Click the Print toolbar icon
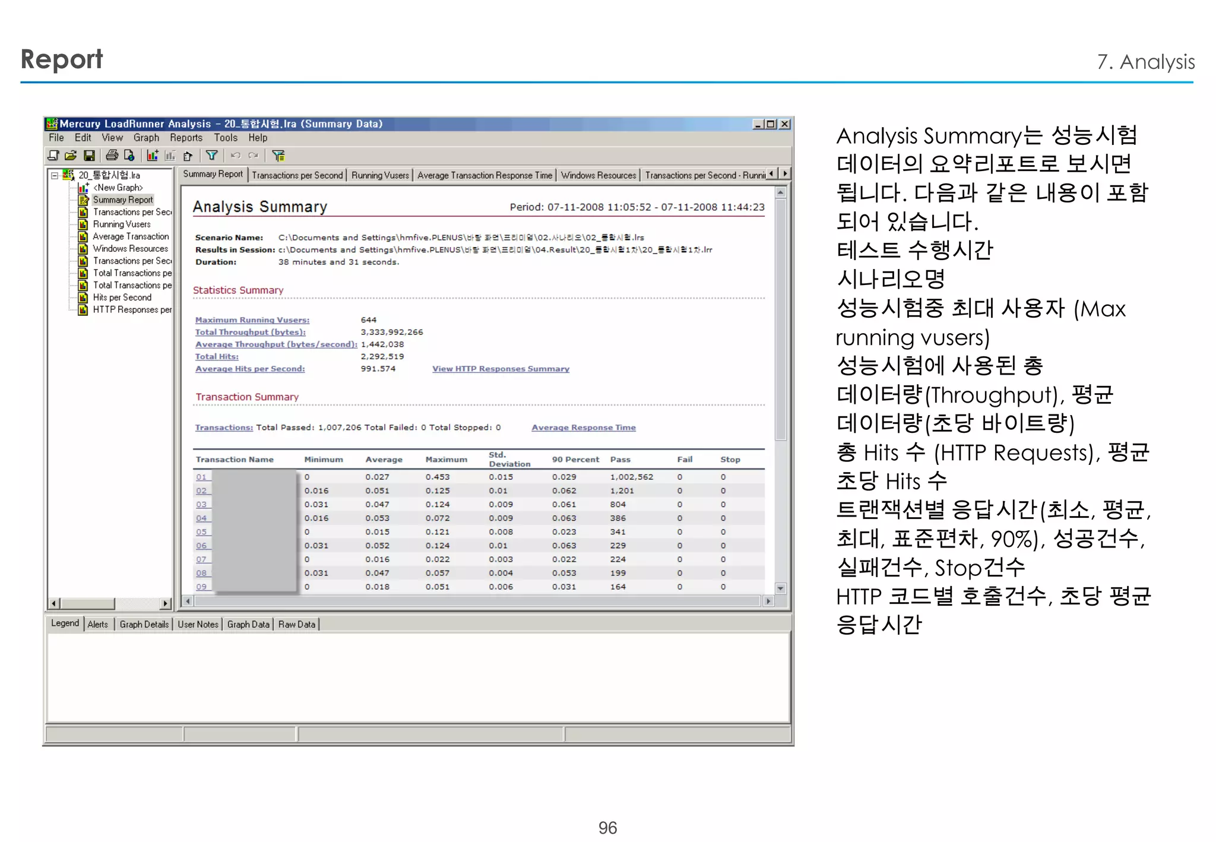Screen dimensions: 1216x842 click(x=112, y=156)
